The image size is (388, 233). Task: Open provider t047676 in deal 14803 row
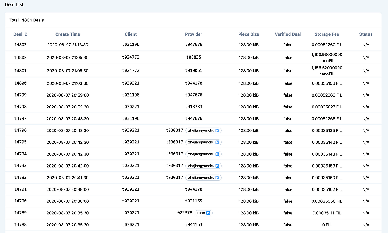(x=194, y=45)
